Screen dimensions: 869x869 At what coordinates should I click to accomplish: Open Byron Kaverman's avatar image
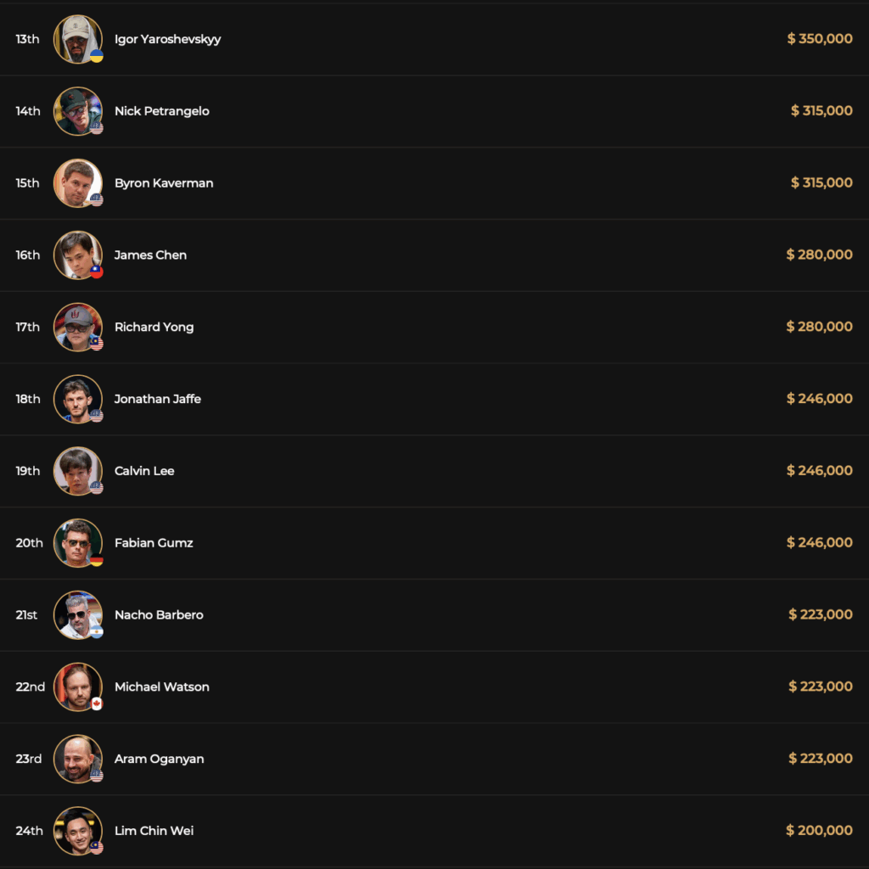coord(77,183)
